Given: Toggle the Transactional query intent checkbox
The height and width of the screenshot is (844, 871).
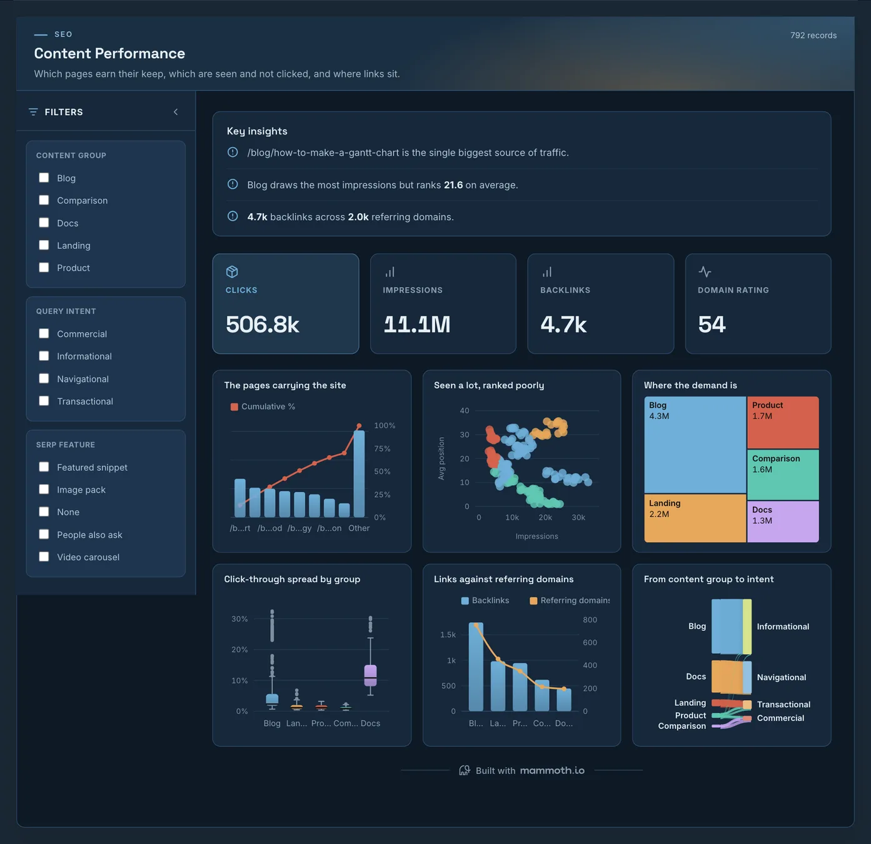Looking at the screenshot, I should click(44, 401).
